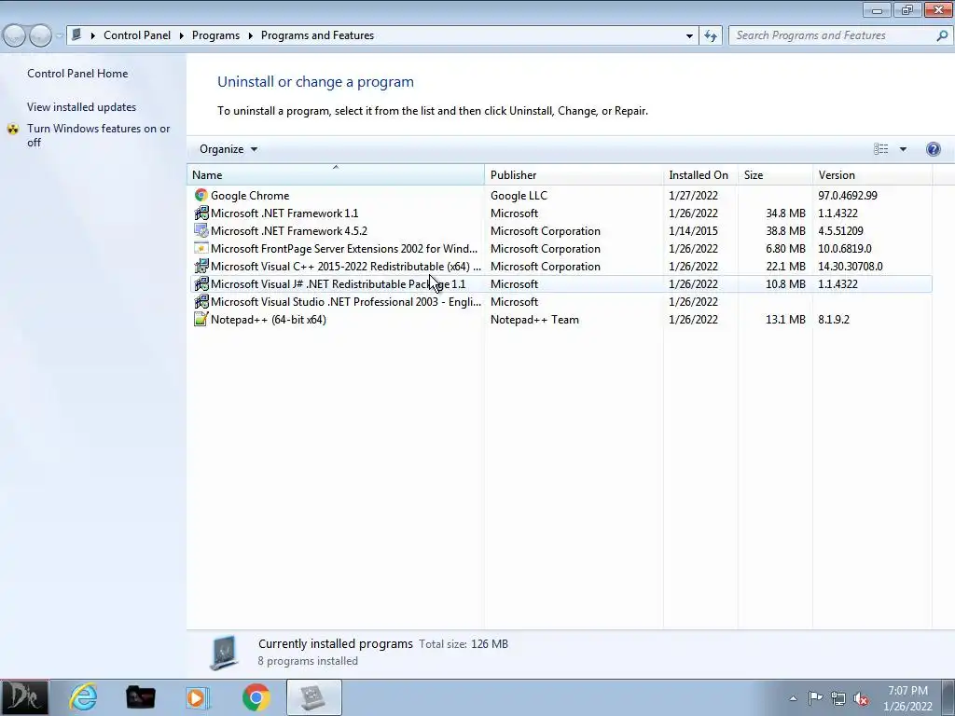955x716 pixels.
Task: Click the search magnifier icon
Action: 942,36
